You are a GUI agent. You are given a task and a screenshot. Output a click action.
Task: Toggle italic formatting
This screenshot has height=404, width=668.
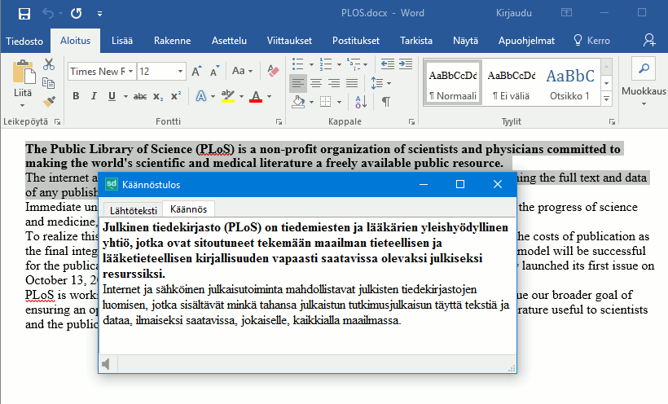94,96
